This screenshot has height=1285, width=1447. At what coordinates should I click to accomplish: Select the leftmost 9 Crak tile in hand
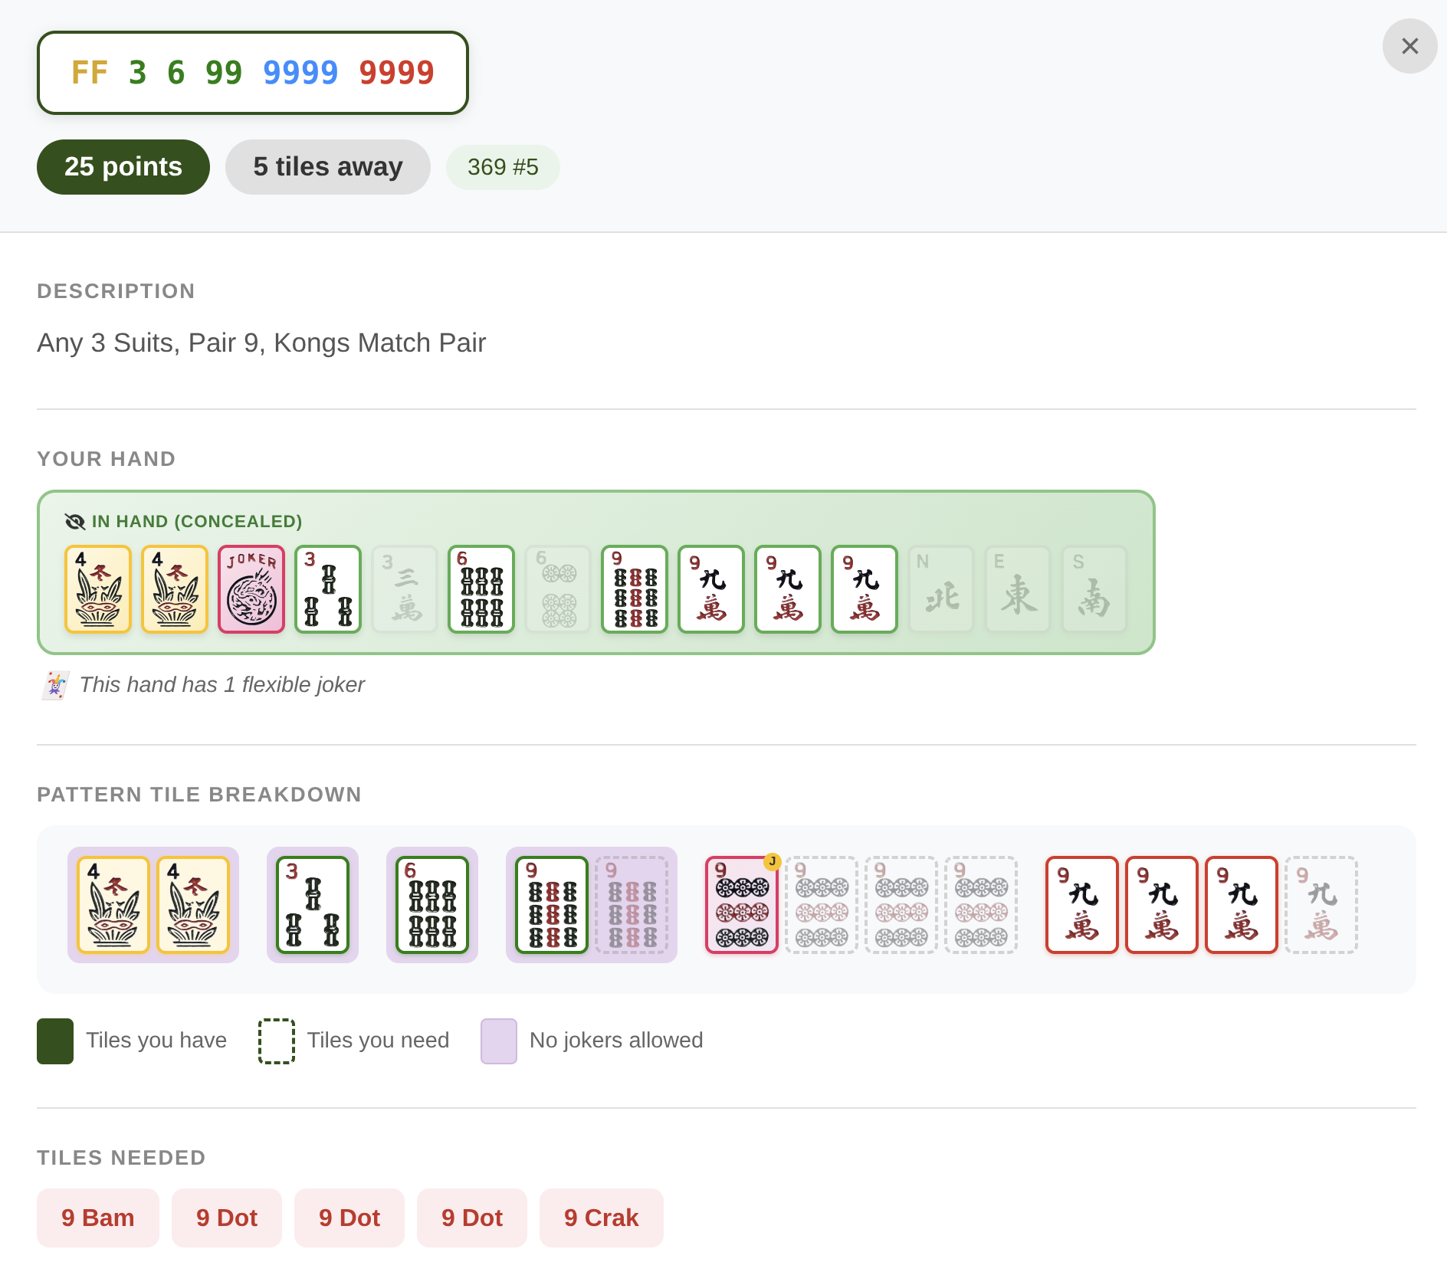pyautogui.click(x=710, y=588)
